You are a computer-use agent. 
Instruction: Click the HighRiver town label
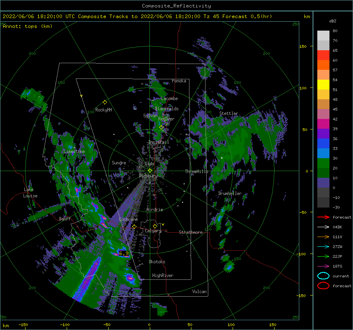click(x=162, y=275)
